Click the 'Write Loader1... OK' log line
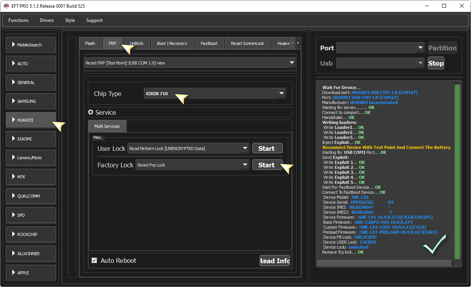 (x=344, y=127)
